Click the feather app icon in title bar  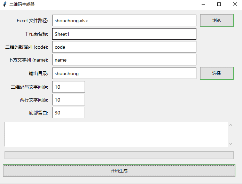point(5,5)
